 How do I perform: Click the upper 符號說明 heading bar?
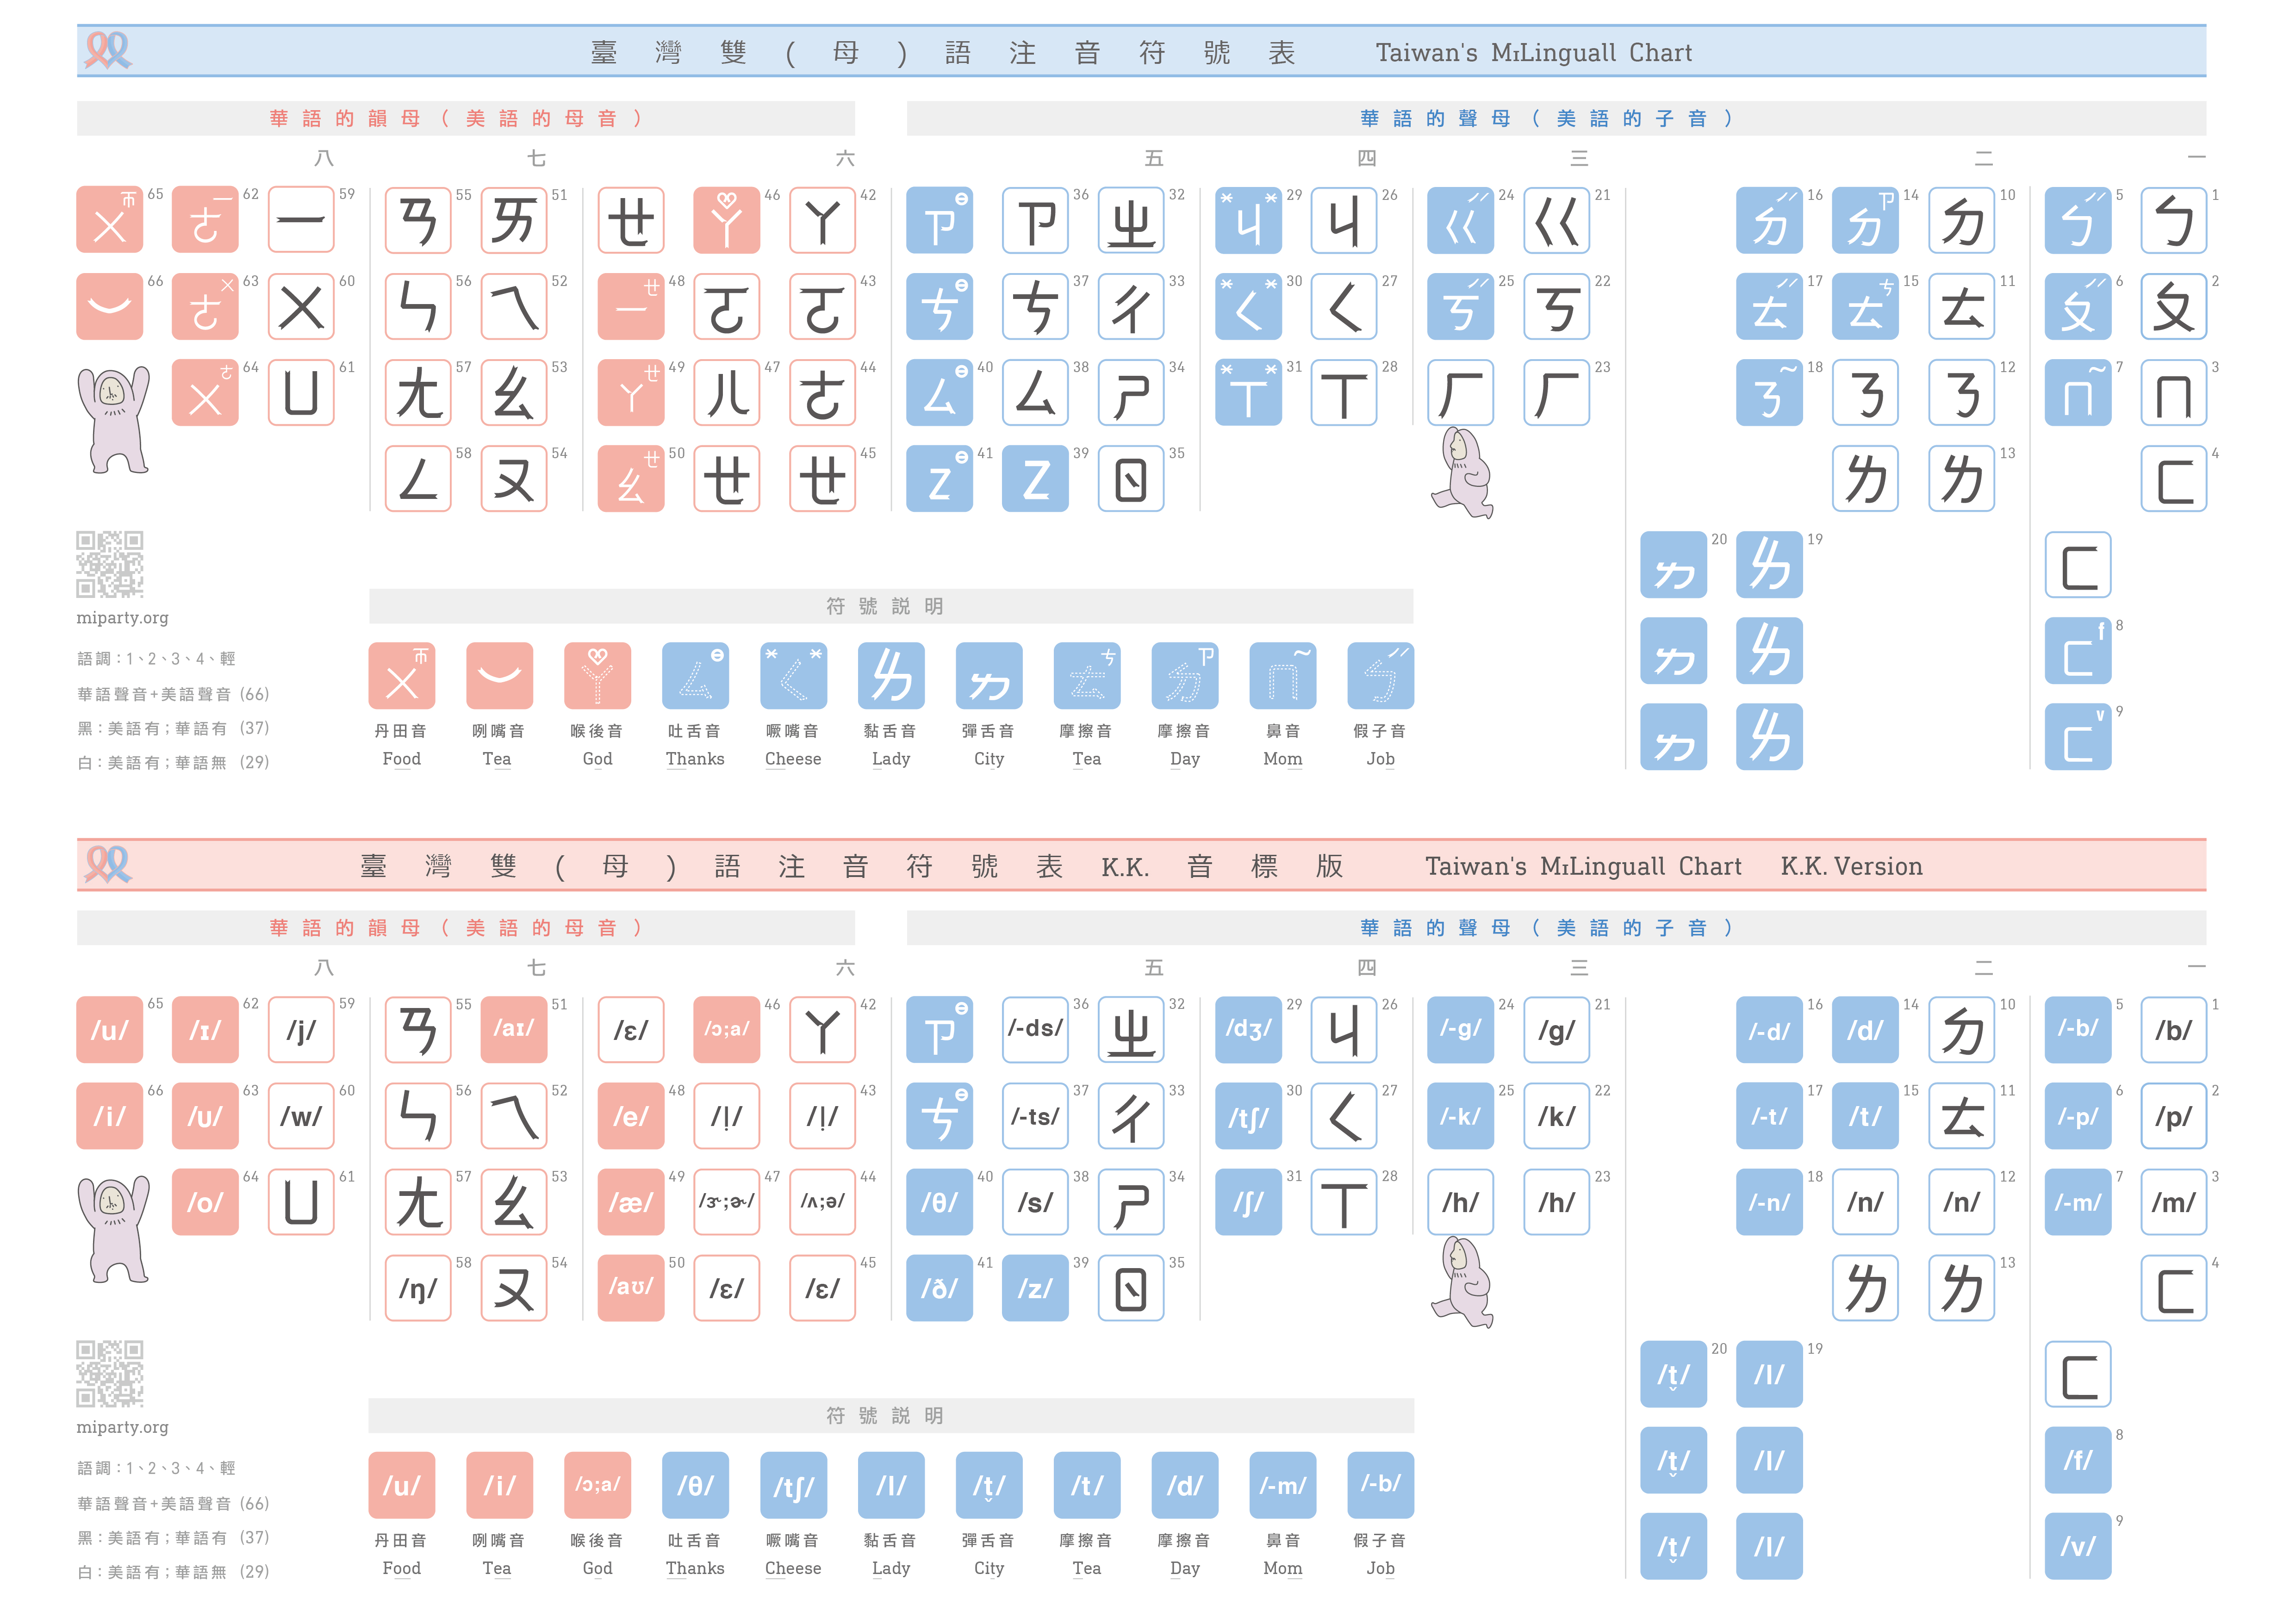pyautogui.click(x=891, y=606)
